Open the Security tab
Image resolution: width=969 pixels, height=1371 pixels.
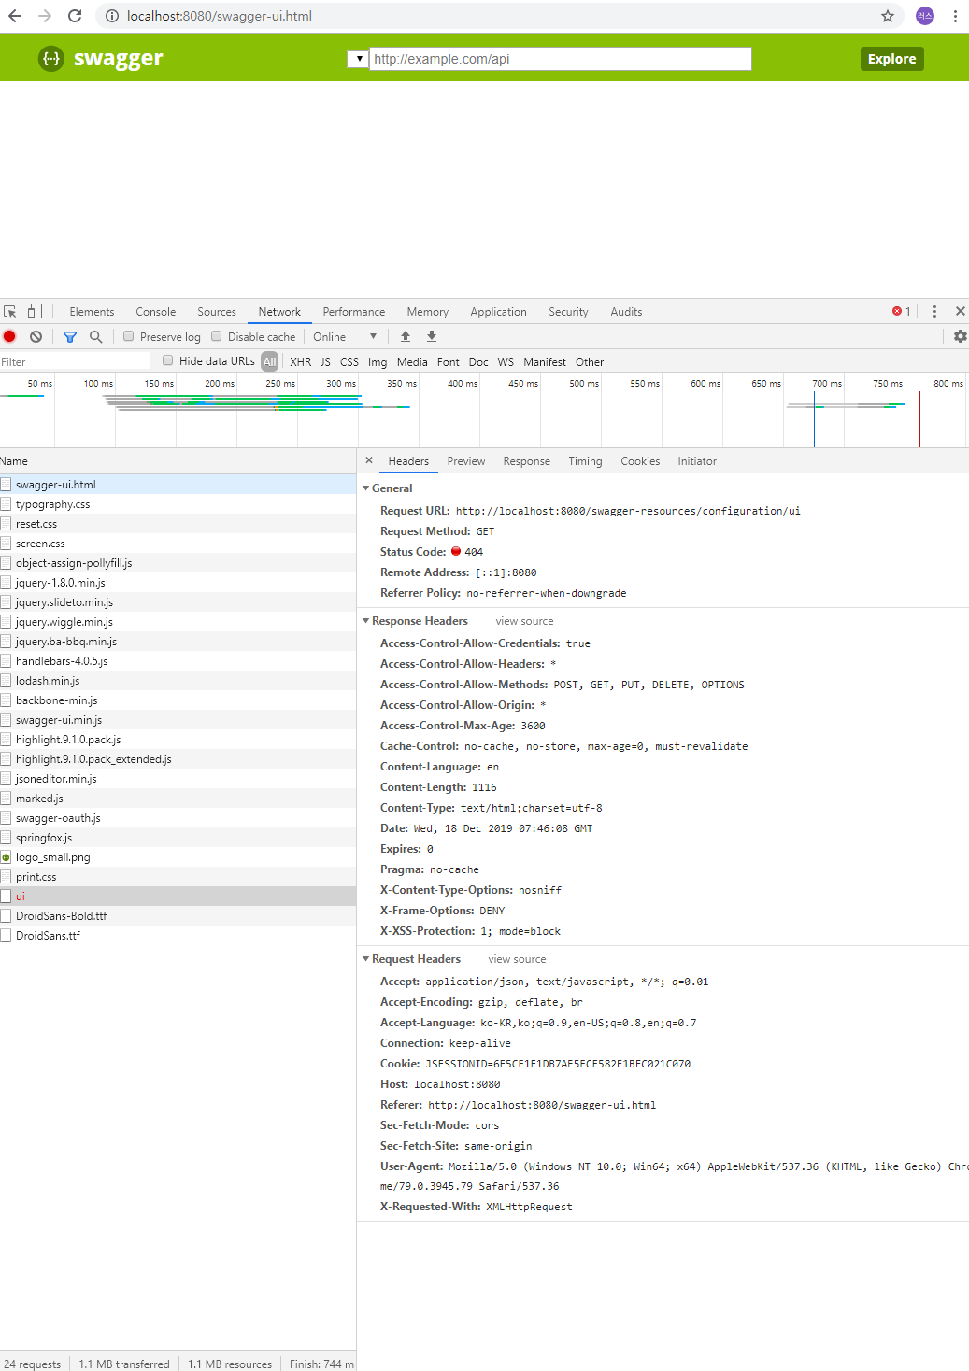(569, 312)
